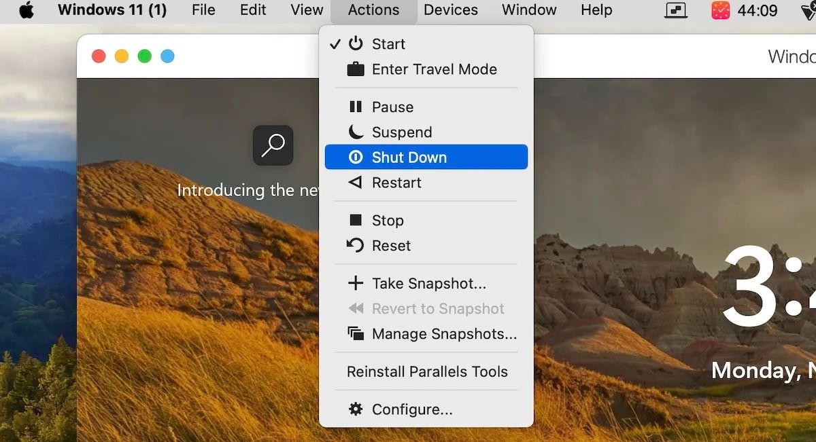This screenshot has width=816, height=442.
Task: Open the Devices menu
Action: coord(451,10)
